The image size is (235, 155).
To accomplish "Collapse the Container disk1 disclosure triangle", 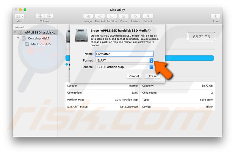I will point(18,39).
